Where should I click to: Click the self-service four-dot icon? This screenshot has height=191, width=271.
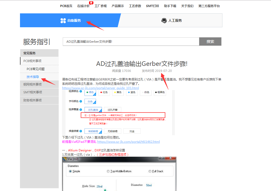pos(63,20)
